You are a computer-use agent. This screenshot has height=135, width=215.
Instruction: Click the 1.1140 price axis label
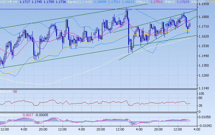click(206, 88)
